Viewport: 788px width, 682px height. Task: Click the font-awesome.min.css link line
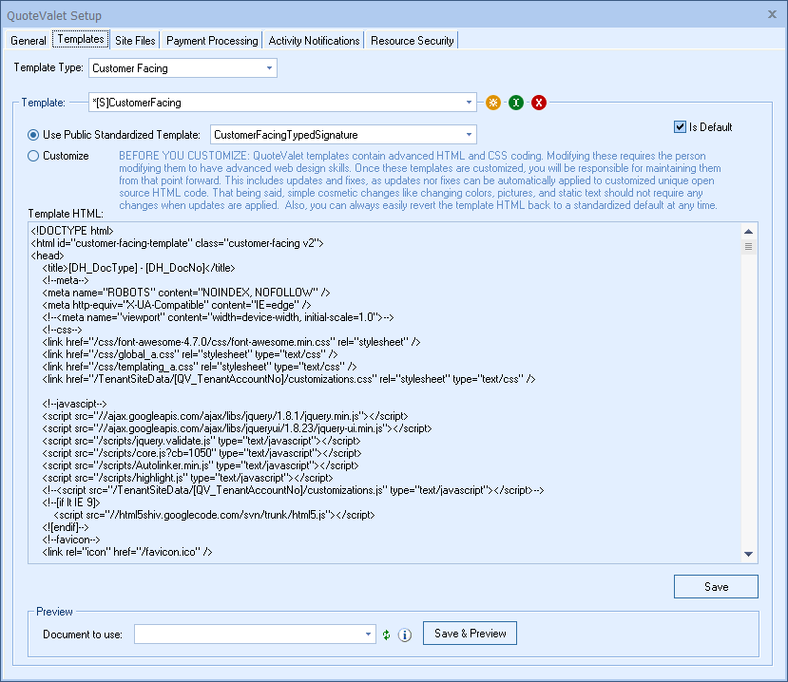(x=231, y=342)
